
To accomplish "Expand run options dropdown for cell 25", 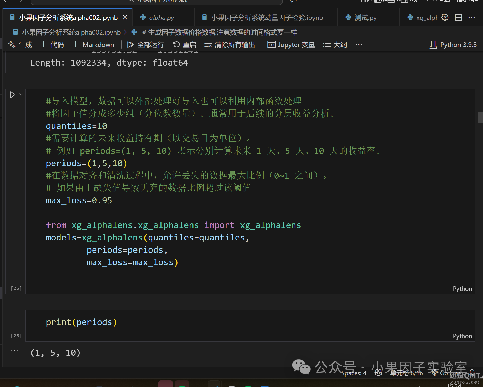I will (x=21, y=95).
